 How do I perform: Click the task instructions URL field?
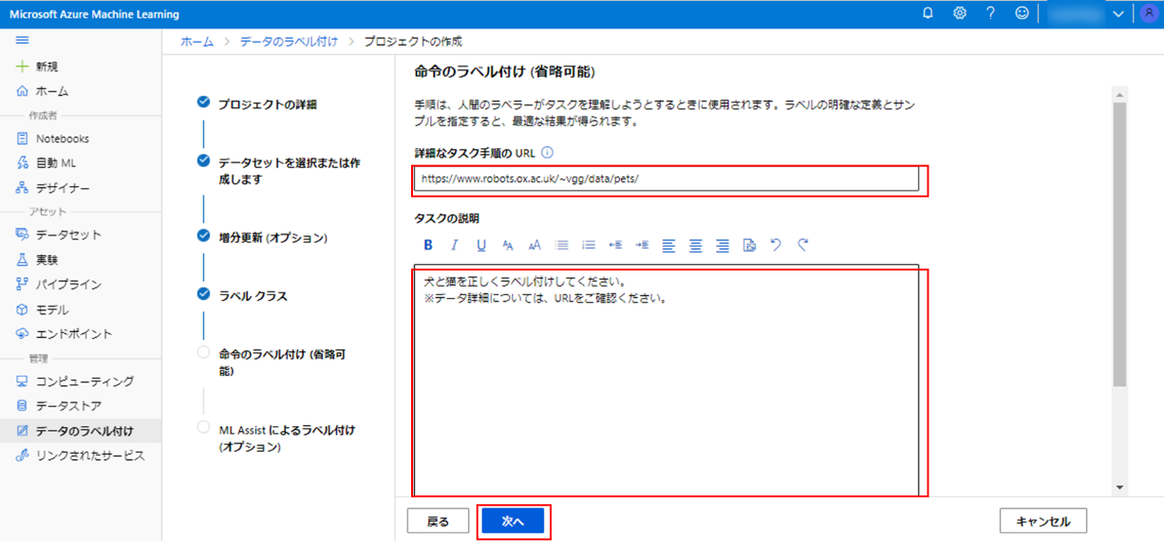click(x=666, y=178)
